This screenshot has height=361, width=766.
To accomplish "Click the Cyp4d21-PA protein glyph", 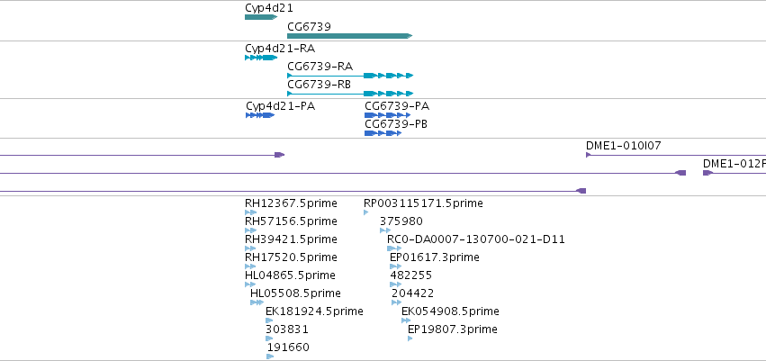I will coord(260,115).
